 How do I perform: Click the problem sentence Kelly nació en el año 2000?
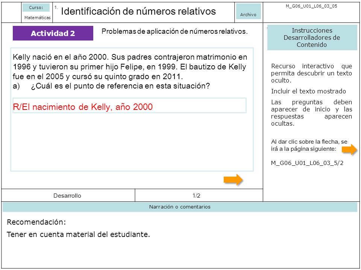coord(61,57)
